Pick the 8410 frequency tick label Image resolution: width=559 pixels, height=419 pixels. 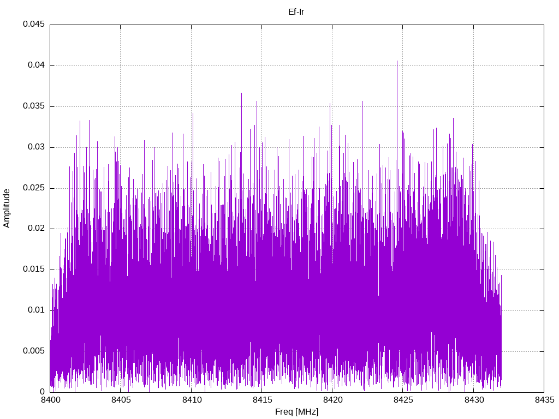[192, 400]
